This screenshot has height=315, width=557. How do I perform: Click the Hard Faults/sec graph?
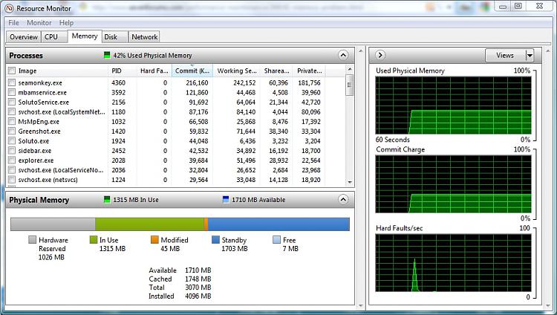pyautogui.click(x=453, y=263)
